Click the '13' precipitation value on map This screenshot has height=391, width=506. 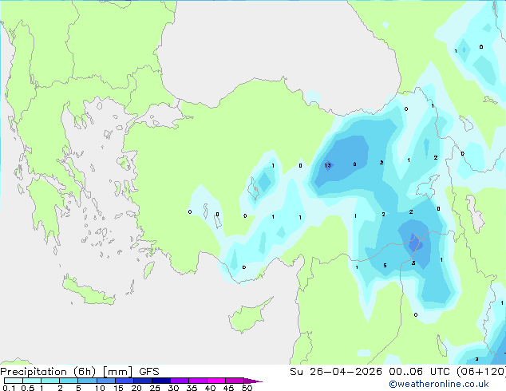(327, 165)
